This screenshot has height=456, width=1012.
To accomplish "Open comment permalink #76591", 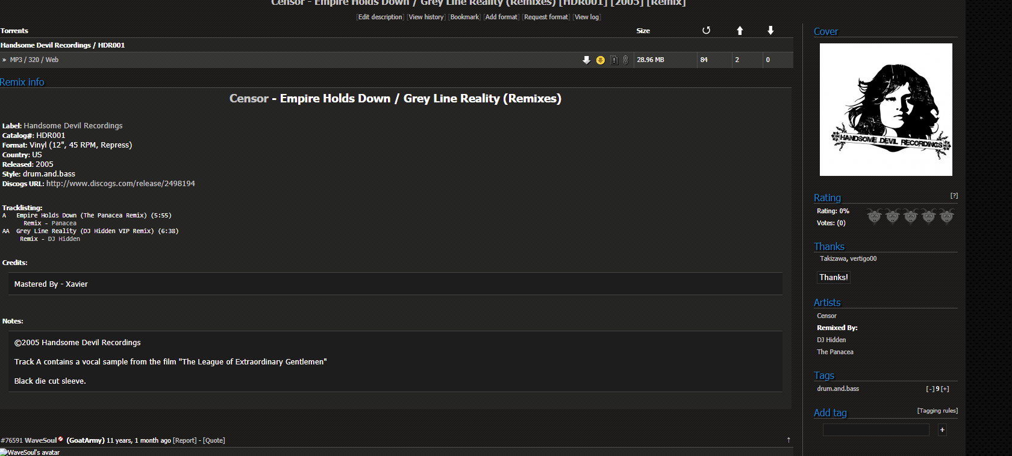I will pos(11,440).
